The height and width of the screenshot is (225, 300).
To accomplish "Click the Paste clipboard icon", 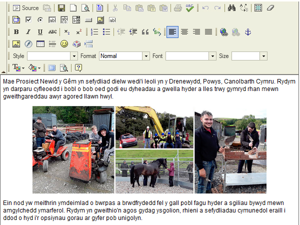I will (139, 8).
